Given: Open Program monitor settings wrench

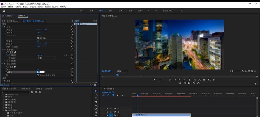Looking at the screenshot, I should [x=243, y=71].
